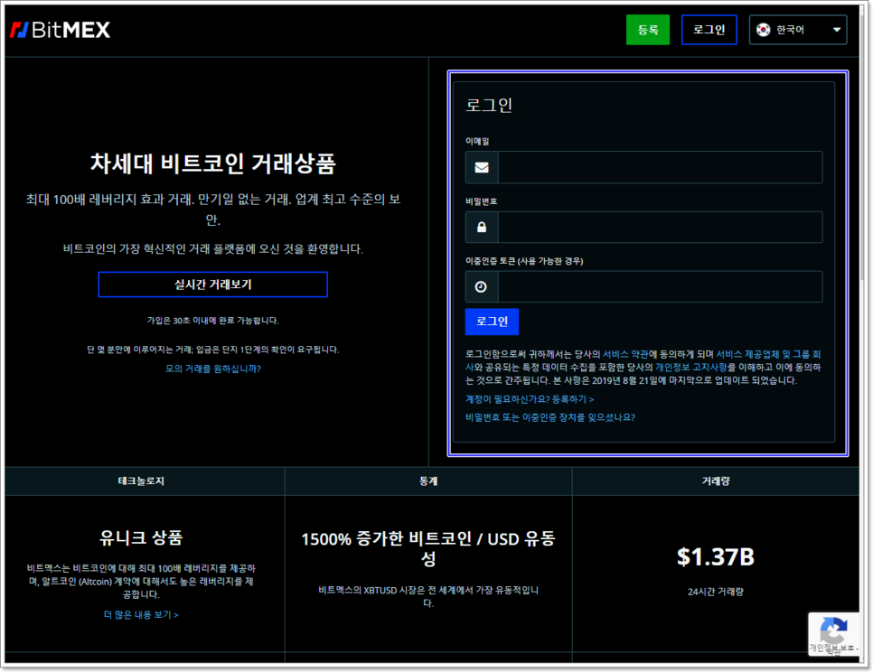Click the 로그인 button in the header

tap(709, 30)
